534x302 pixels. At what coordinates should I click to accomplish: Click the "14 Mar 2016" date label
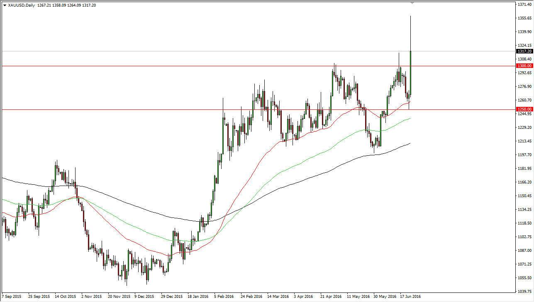(278, 297)
